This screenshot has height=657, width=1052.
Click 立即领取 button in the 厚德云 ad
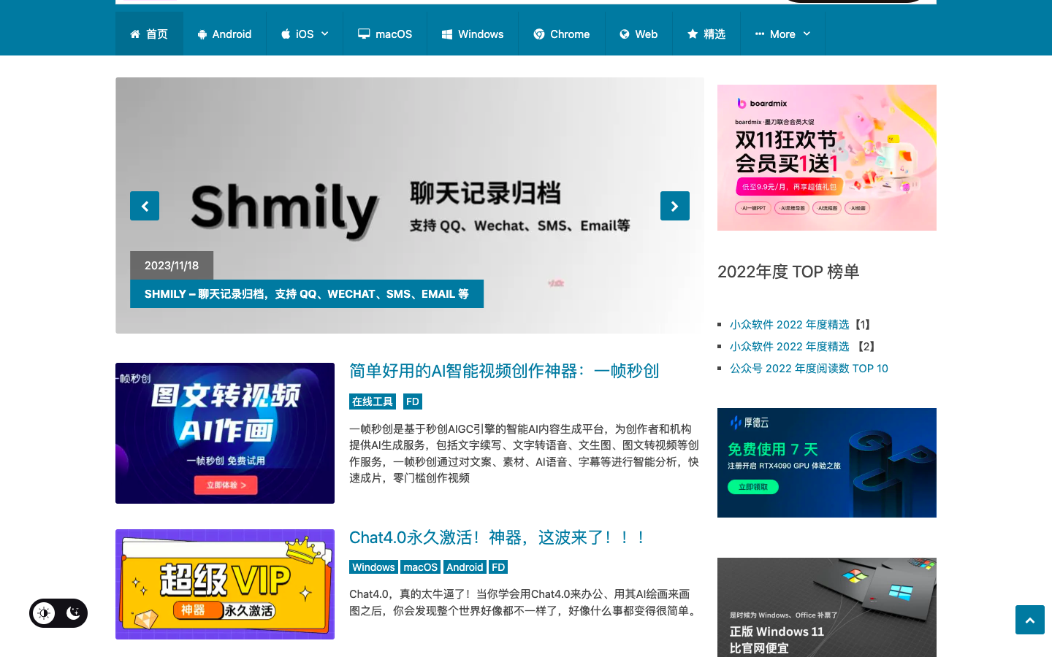(753, 487)
